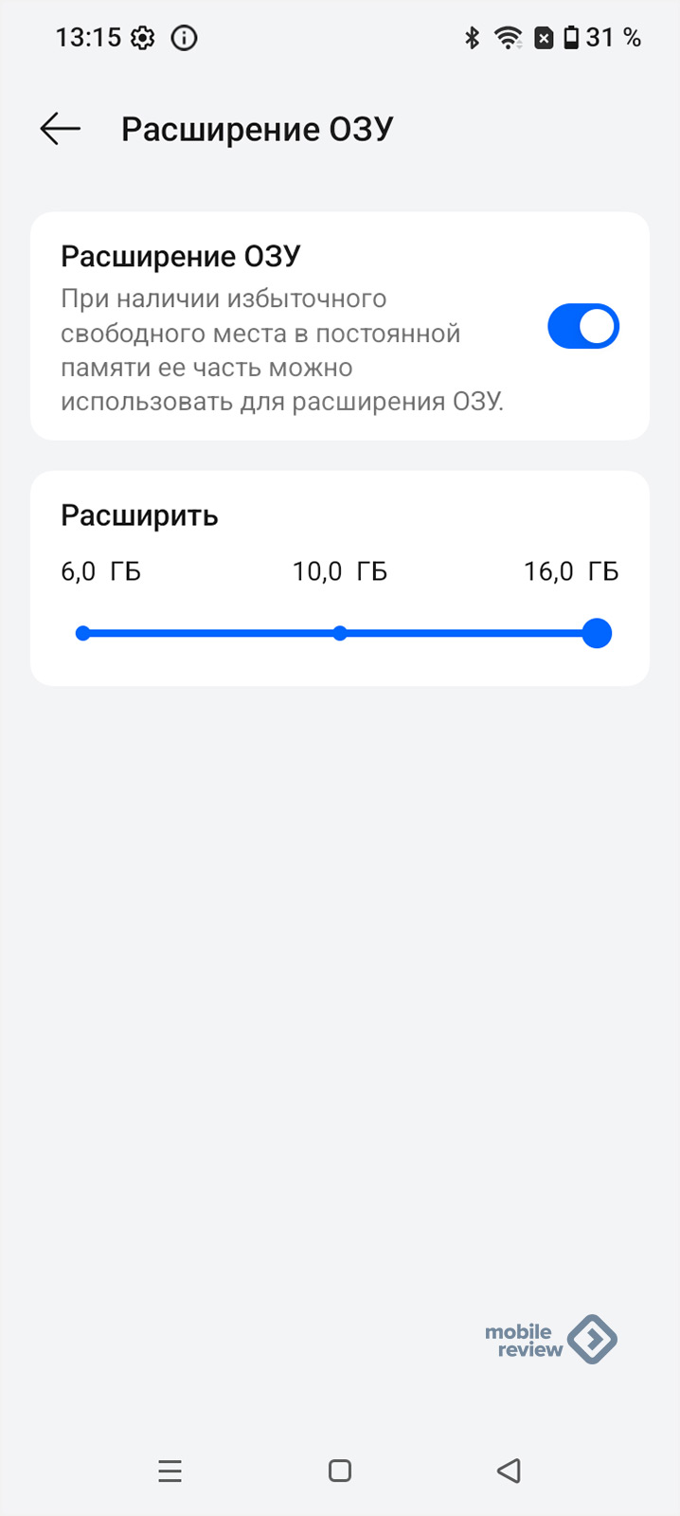Tap the back arrow icon

60,129
